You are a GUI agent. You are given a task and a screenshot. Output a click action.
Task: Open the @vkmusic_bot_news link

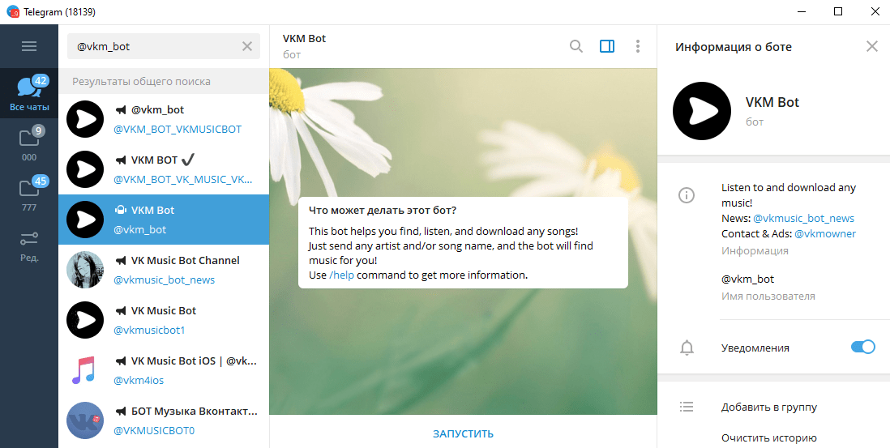(803, 218)
